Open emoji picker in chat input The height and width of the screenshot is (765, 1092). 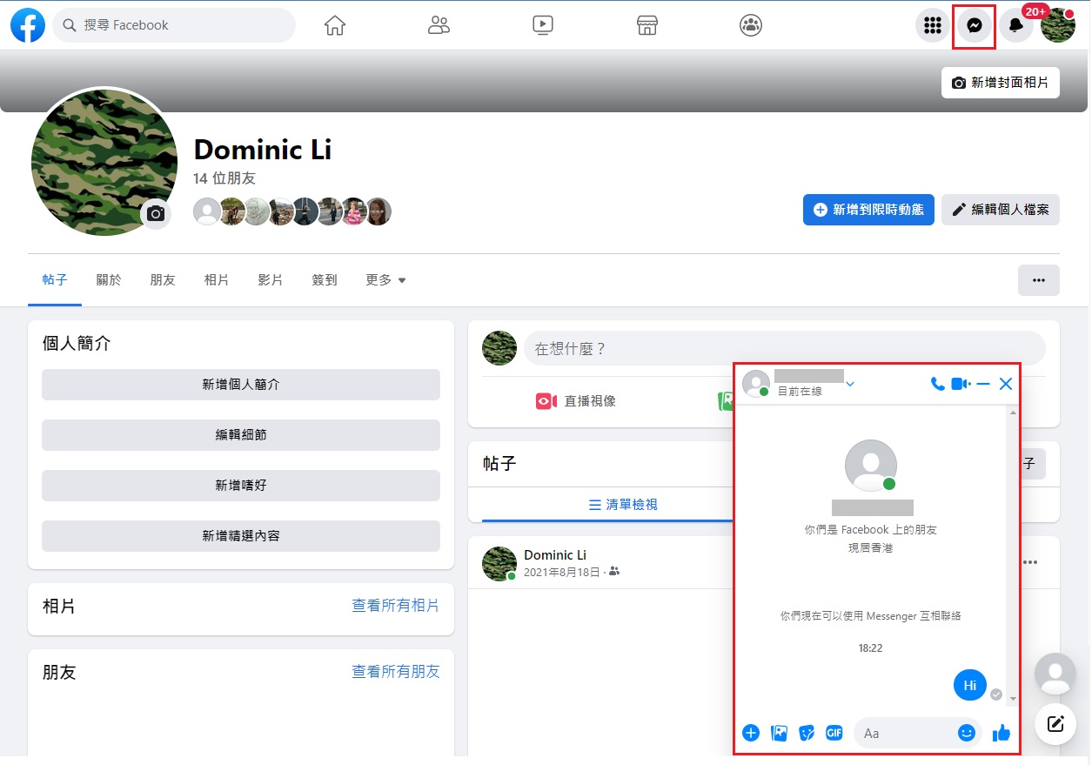966,733
